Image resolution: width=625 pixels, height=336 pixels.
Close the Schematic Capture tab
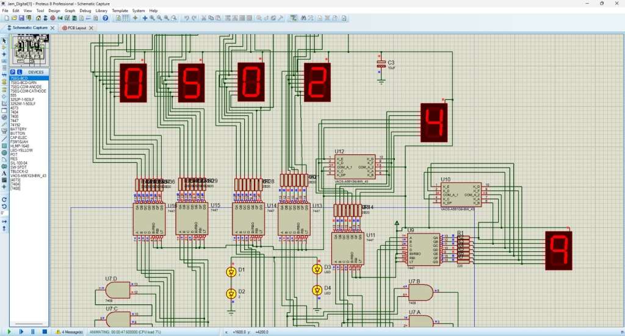[x=52, y=28]
